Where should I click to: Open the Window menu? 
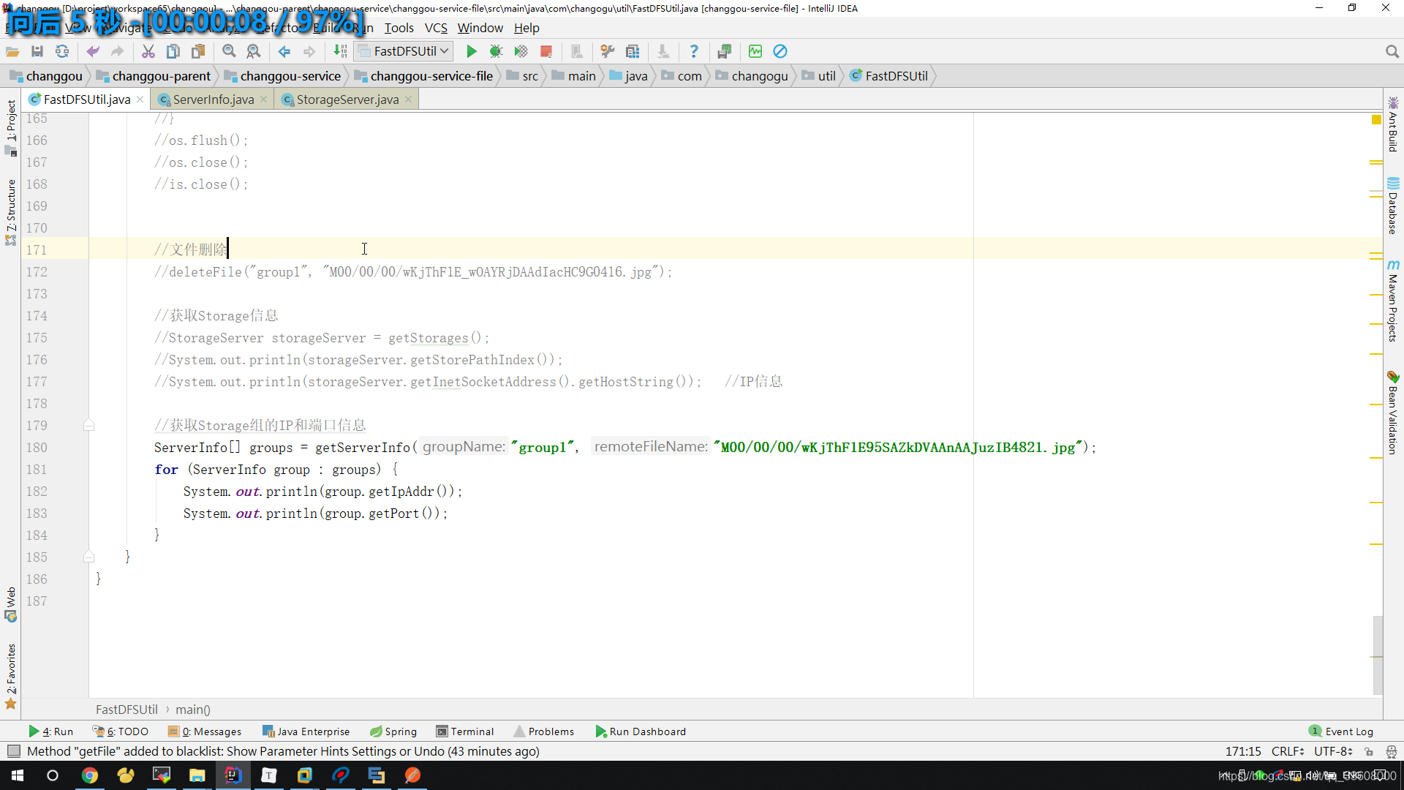[480, 28]
